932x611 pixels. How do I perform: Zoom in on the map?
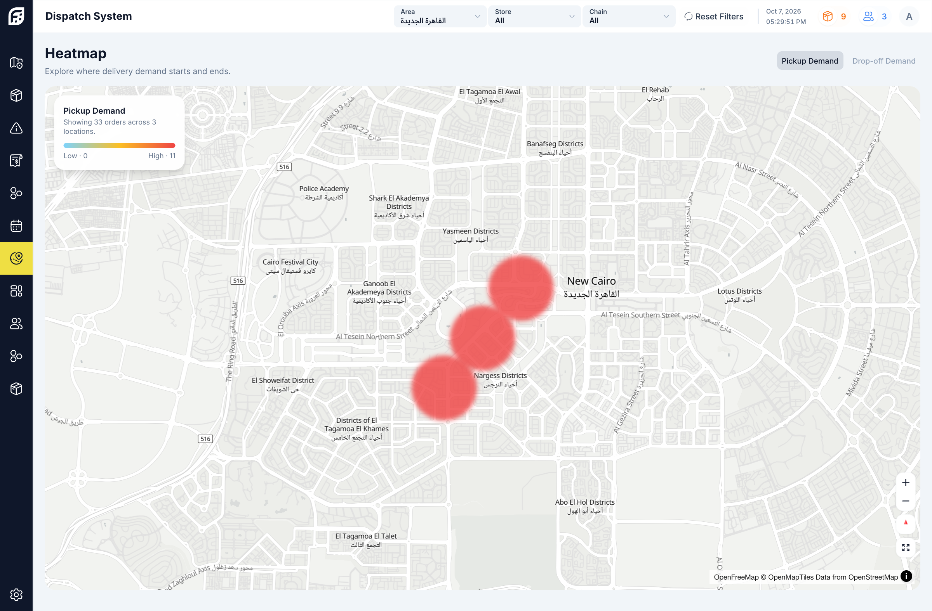point(905,482)
